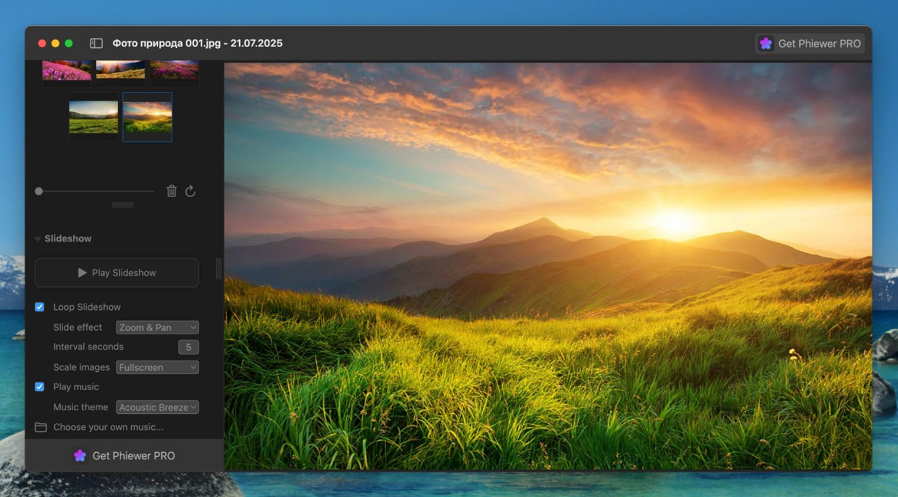The image size is (898, 497).
Task: Uncheck the Play music checkbox
Action: pyautogui.click(x=40, y=387)
